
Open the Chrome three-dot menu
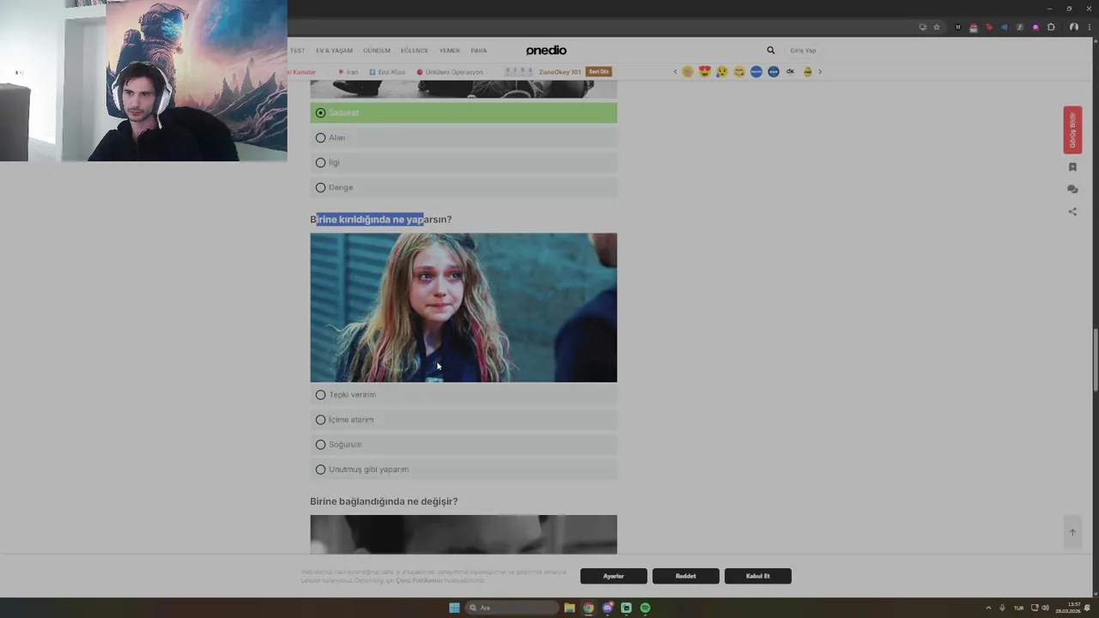point(1090,27)
